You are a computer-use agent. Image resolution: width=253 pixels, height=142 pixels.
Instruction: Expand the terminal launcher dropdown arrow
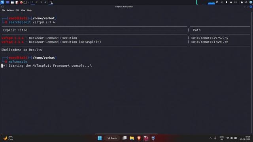[28, 2]
